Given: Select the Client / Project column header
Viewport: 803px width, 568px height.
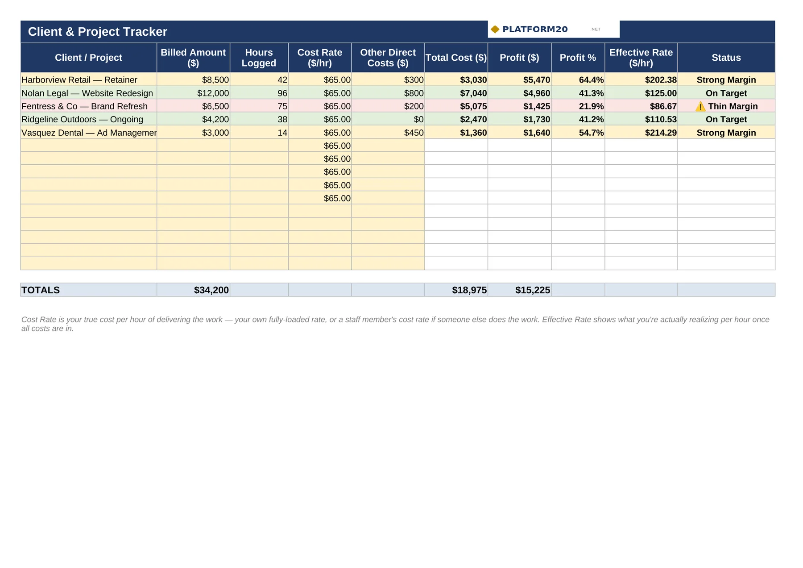Looking at the screenshot, I should tap(88, 58).
